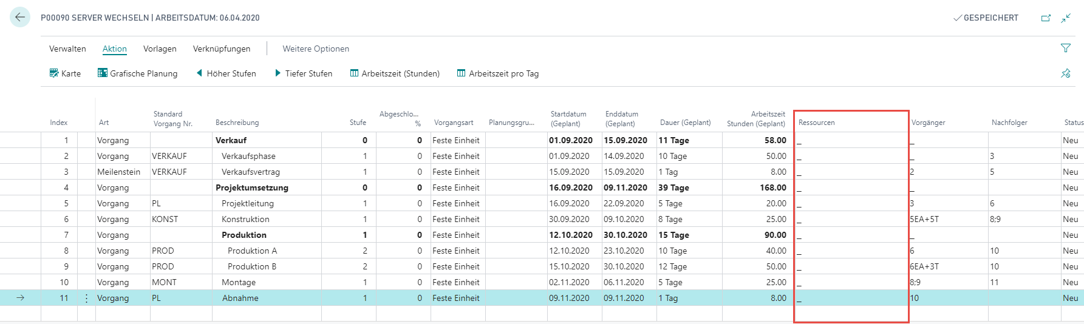Click the Karte icon
The height and width of the screenshot is (324, 1084).
tap(54, 73)
